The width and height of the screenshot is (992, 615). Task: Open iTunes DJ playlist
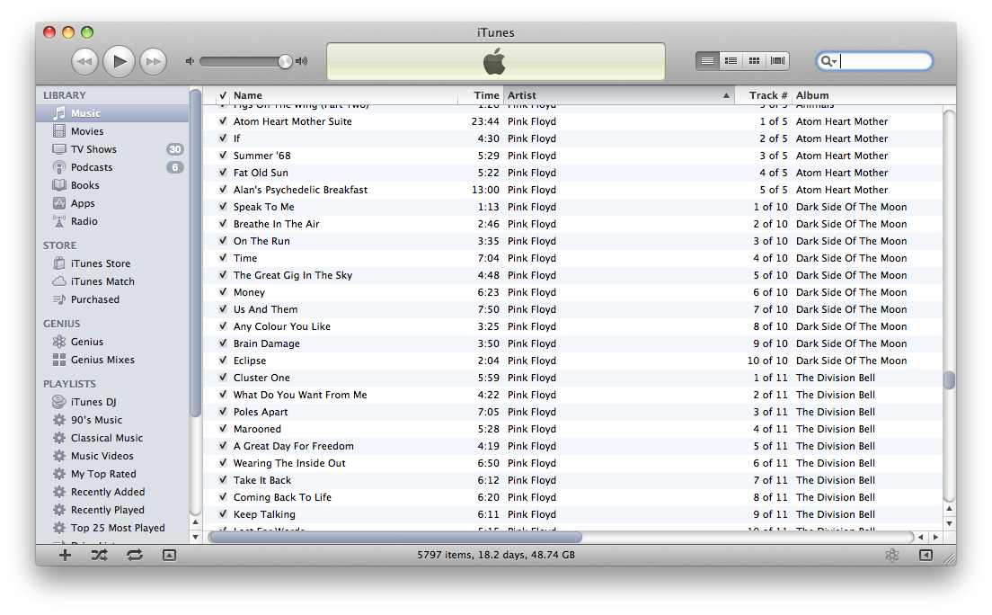pos(112,402)
